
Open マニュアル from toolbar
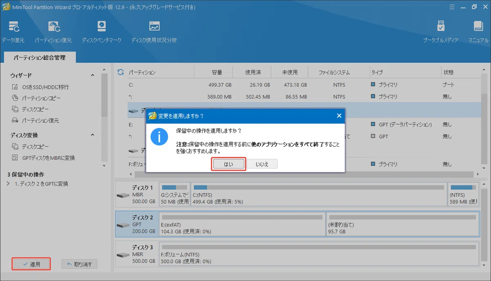pyautogui.click(x=478, y=32)
